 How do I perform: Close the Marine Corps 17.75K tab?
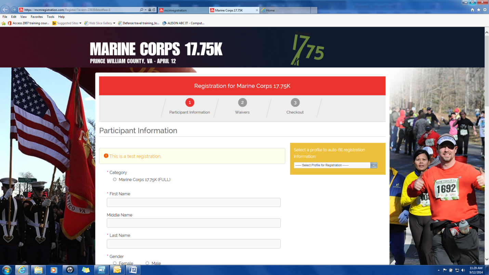pyautogui.click(x=257, y=10)
